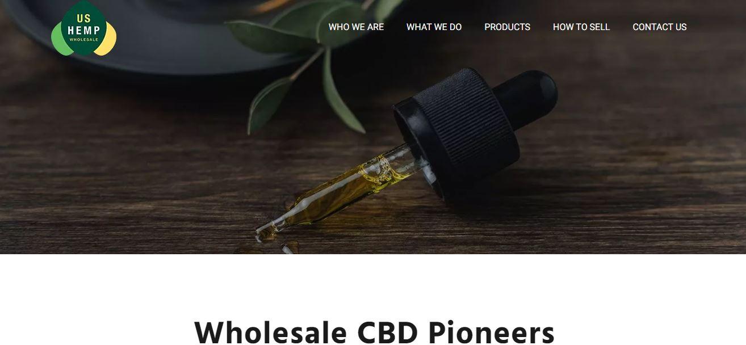Click the US Hemp Wholesale logo
The image size is (746, 345).
[x=83, y=28]
